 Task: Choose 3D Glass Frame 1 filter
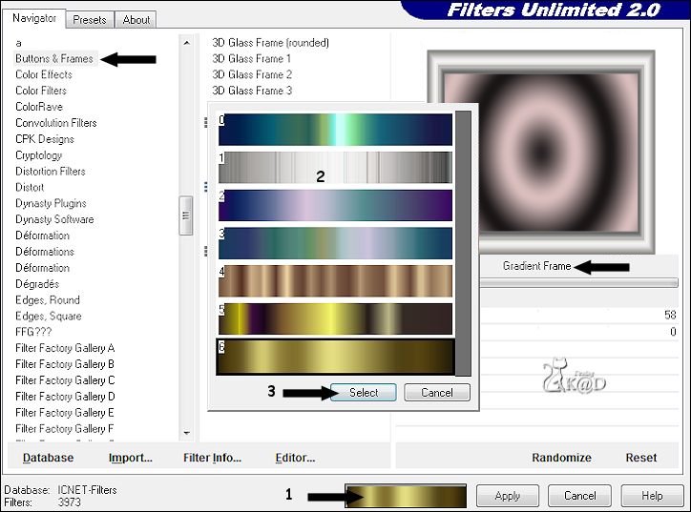251,58
